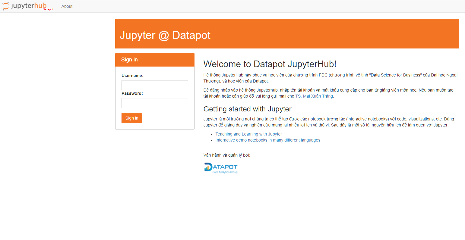Click the Sign in panel header text
Image resolution: width=465 pixels, height=240 pixels.
(x=129, y=60)
